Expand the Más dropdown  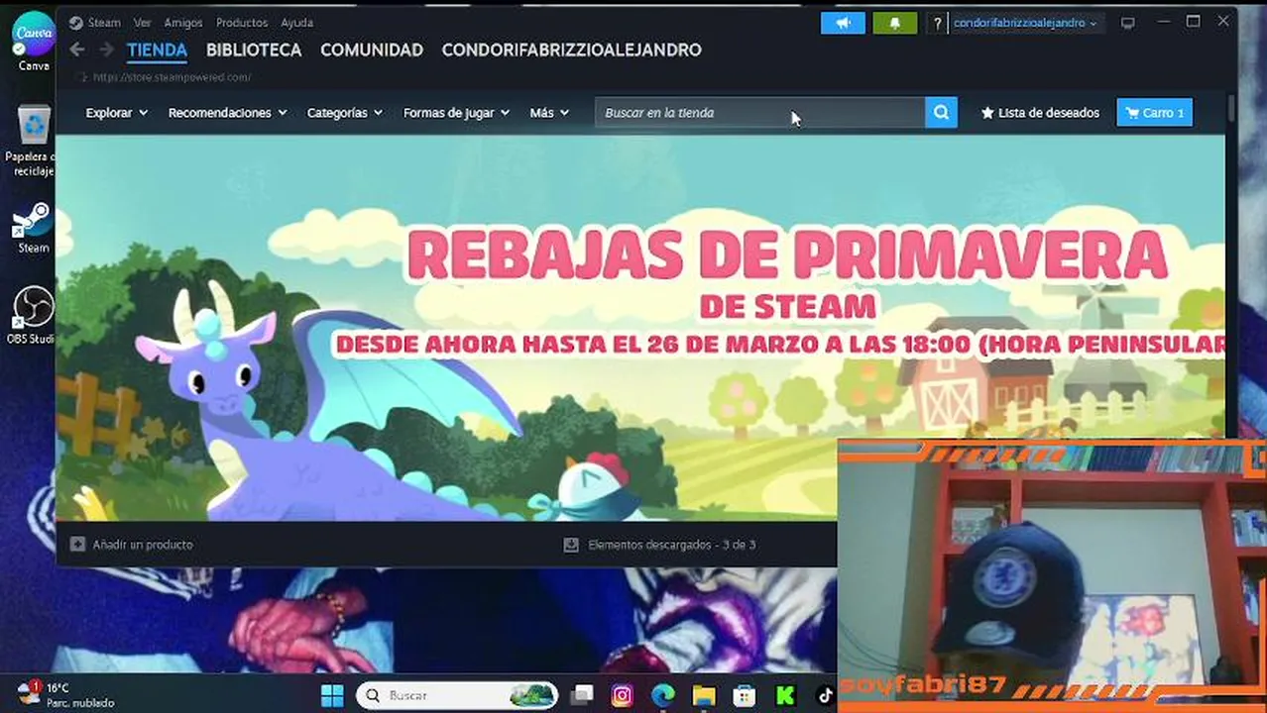click(x=549, y=113)
